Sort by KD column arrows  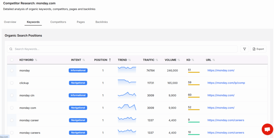pos(193,60)
